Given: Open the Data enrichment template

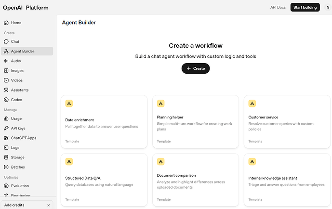Looking at the screenshot, I should (104, 122).
